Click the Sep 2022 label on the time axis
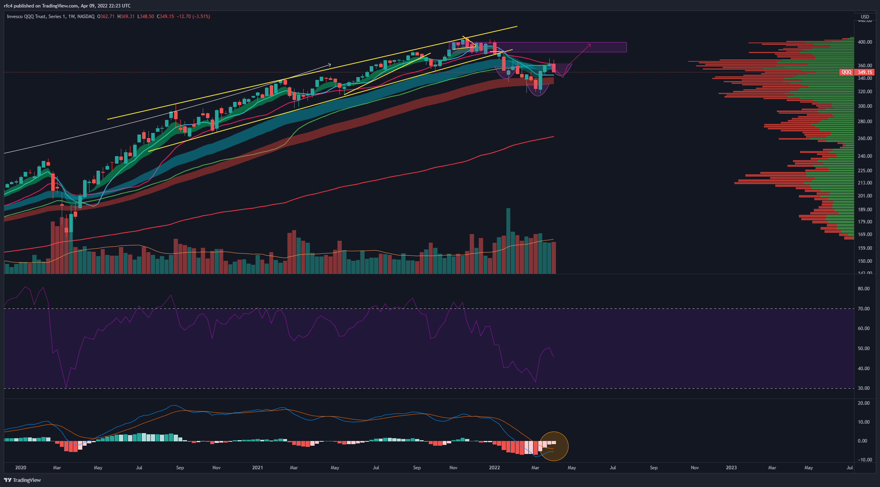Screen dimensions: 880x487 point(654,468)
